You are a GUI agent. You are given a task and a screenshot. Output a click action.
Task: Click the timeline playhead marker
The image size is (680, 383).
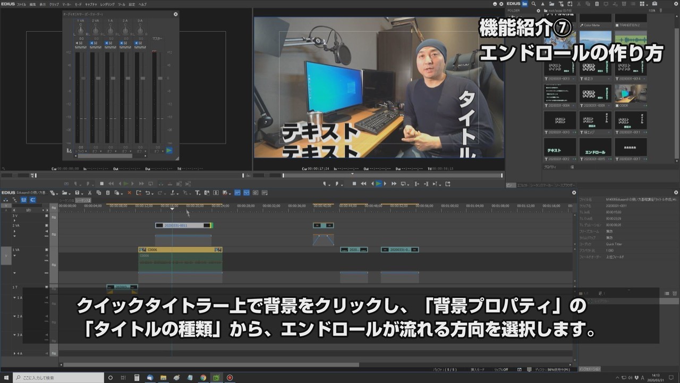pos(172,209)
